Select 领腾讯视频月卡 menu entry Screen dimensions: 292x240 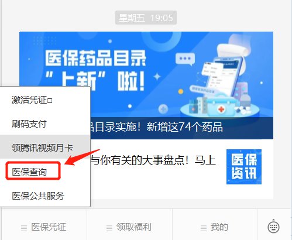tap(45, 146)
